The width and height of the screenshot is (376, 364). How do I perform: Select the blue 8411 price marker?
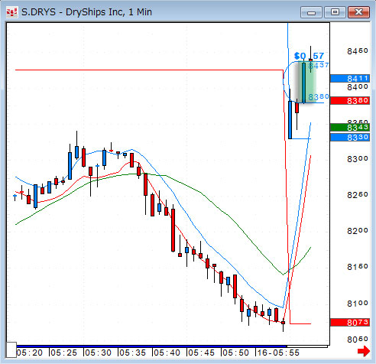(350, 78)
